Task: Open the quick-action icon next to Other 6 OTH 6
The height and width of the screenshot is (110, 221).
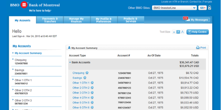Action: point(92,107)
